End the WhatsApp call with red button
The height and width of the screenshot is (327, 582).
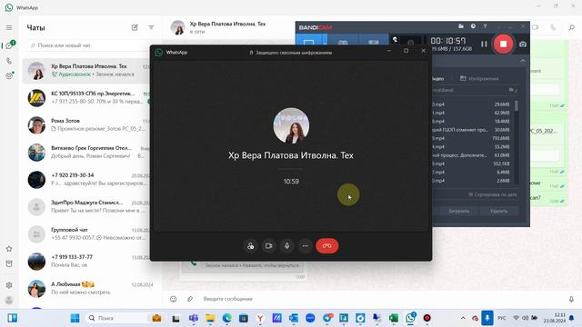coord(327,246)
